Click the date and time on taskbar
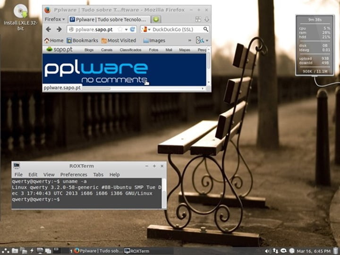The width and height of the screenshot is (340, 255). click(x=314, y=251)
